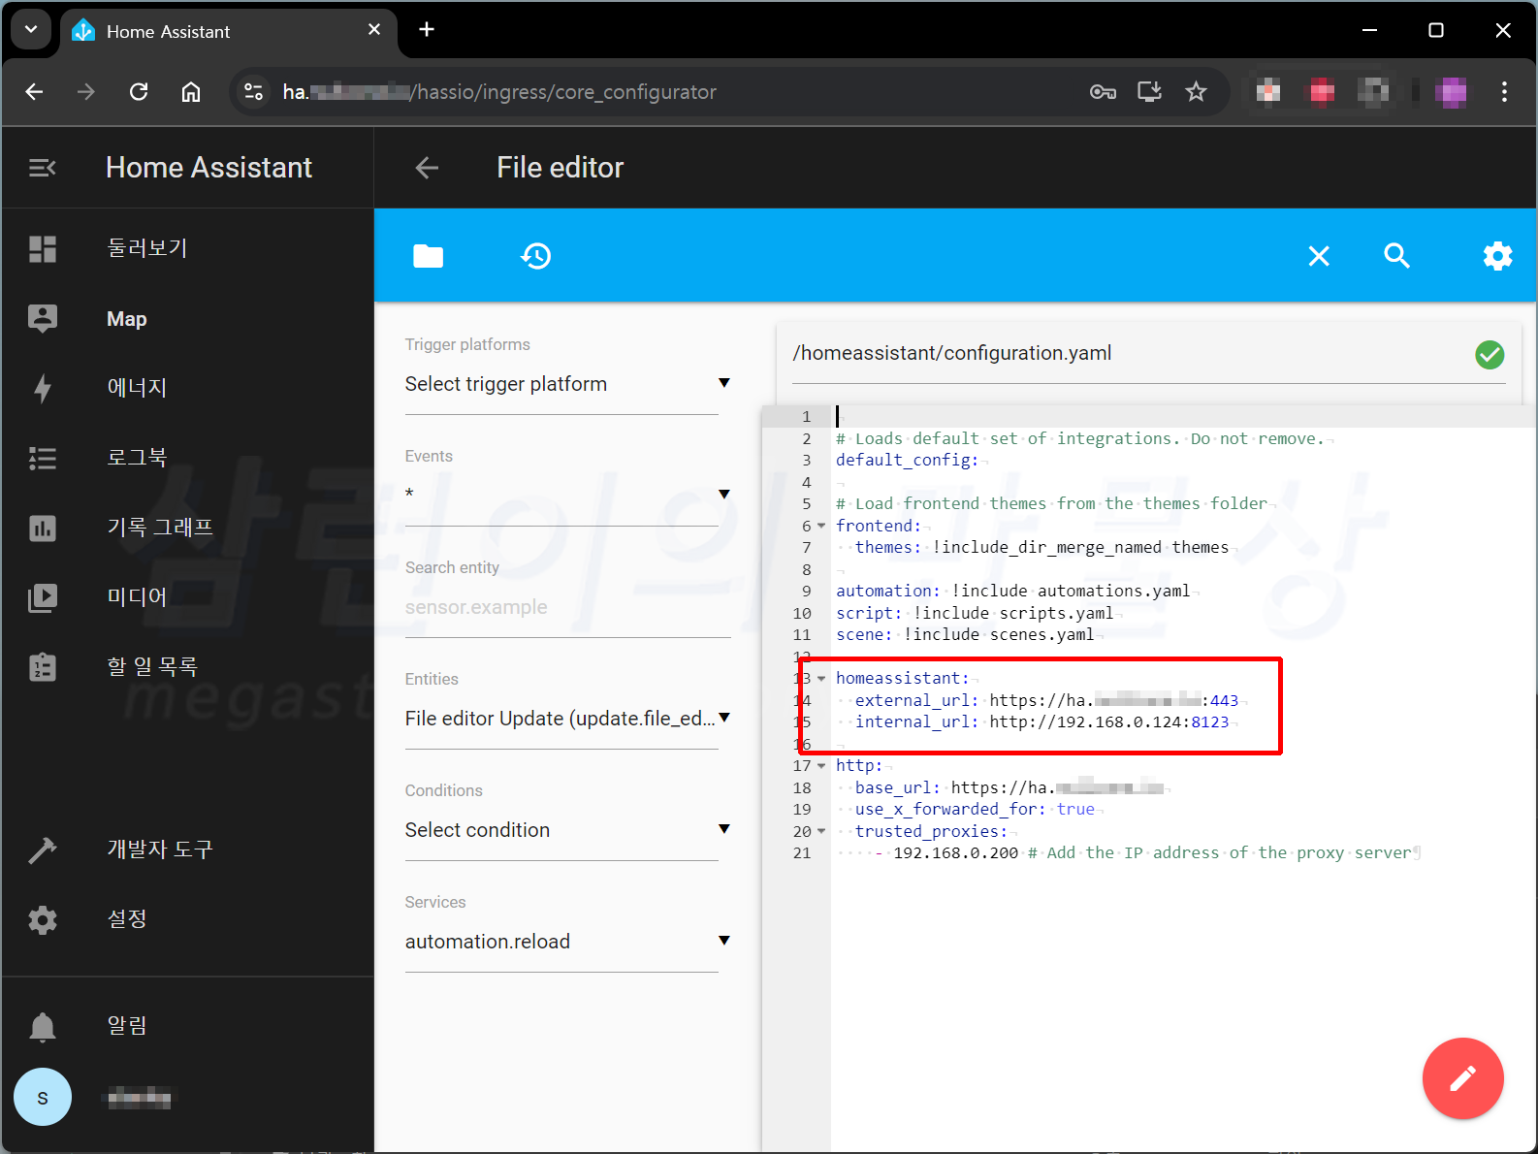Click the history chart icon
Image resolution: width=1538 pixels, height=1154 pixels.
click(x=43, y=528)
